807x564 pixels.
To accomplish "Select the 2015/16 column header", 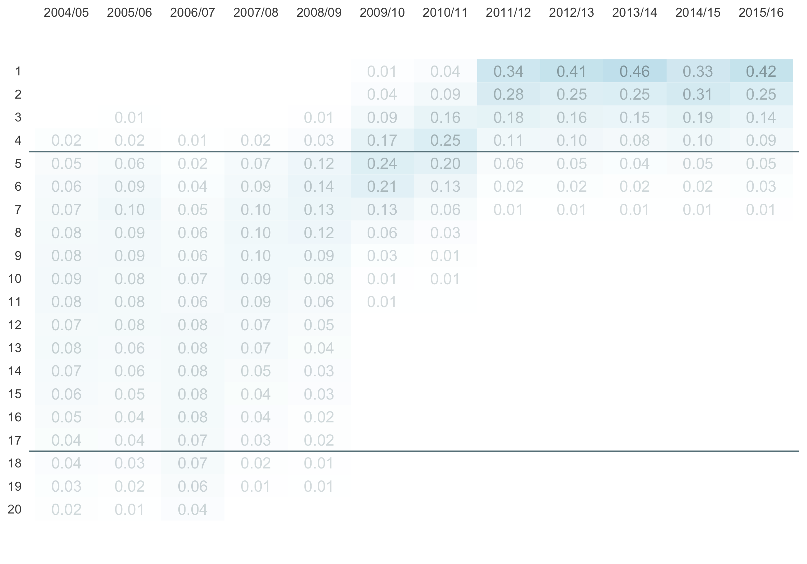I will tap(761, 13).
